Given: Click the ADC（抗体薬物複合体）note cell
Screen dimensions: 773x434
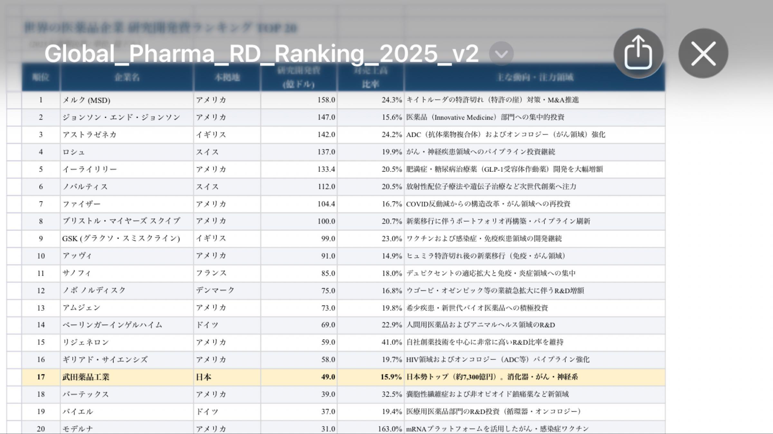Looking at the screenshot, I should (x=535, y=135).
